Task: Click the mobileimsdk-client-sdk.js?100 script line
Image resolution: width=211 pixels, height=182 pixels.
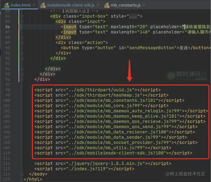Action: (113, 153)
